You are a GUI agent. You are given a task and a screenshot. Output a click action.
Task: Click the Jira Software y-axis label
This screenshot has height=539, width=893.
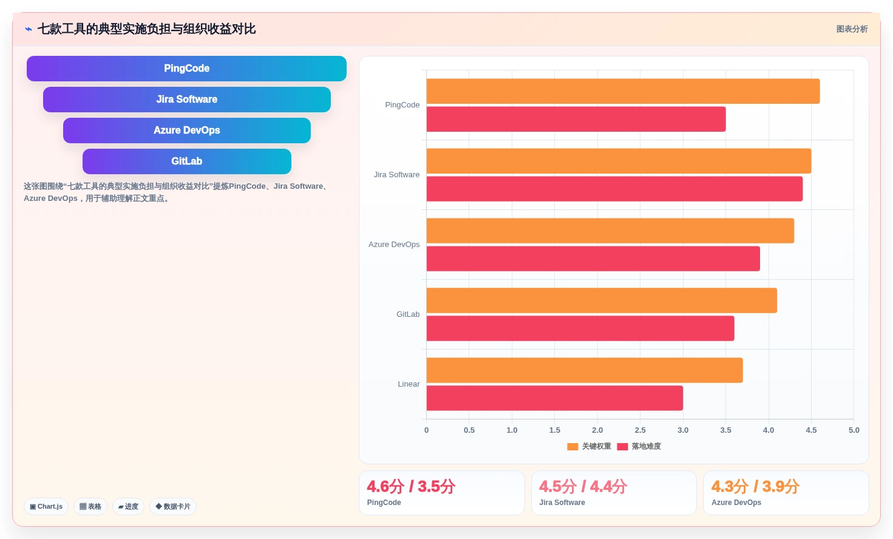pyautogui.click(x=396, y=175)
